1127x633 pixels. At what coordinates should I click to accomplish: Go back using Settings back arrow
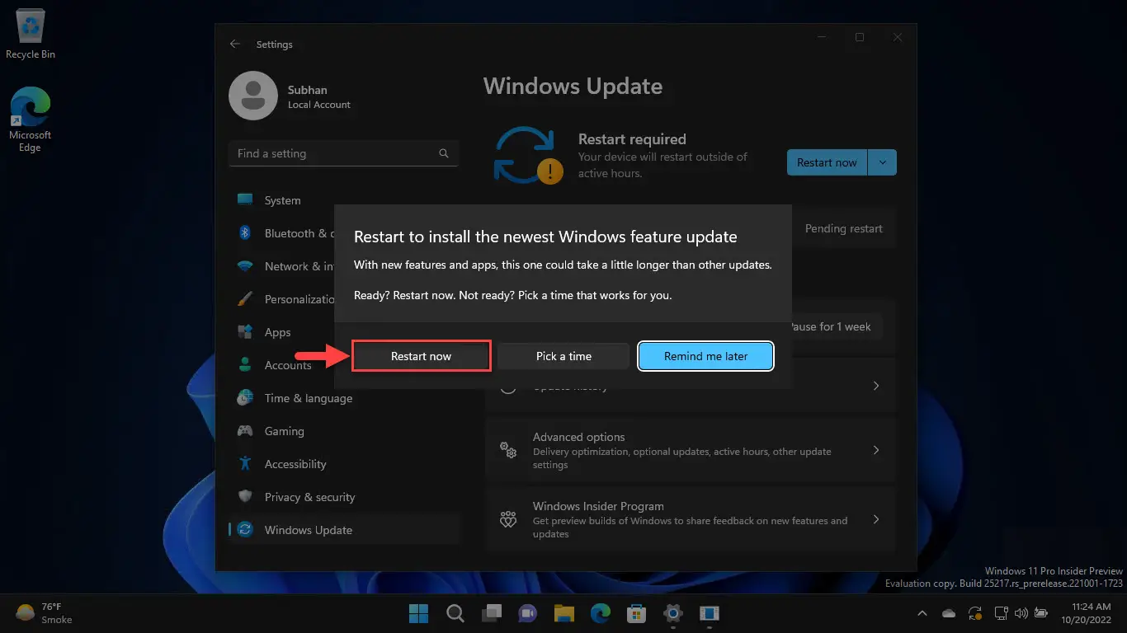(235, 44)
